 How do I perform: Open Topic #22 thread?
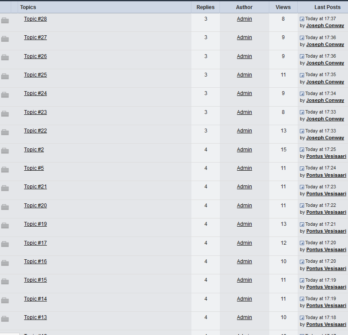coord(36,131)
